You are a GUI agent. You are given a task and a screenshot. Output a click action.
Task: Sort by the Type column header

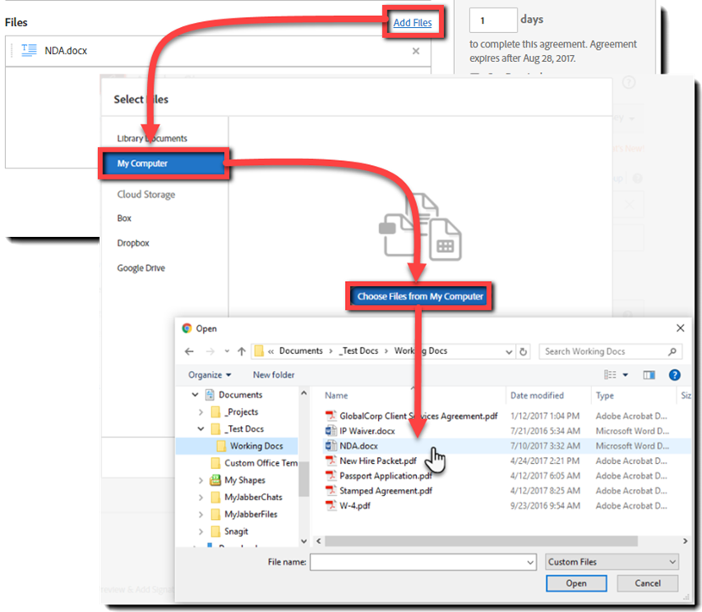(605, 395)
